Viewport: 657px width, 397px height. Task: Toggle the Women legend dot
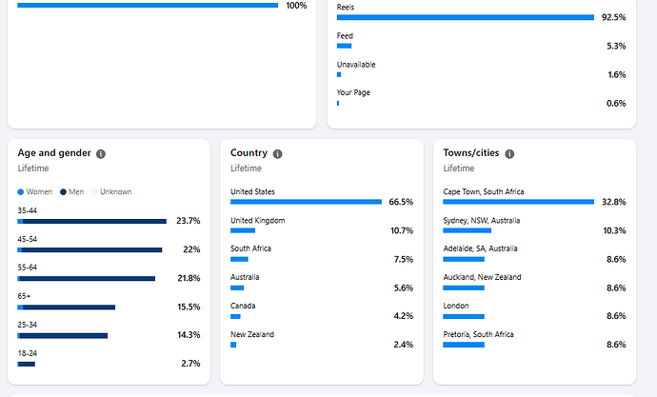pos(21,192)
